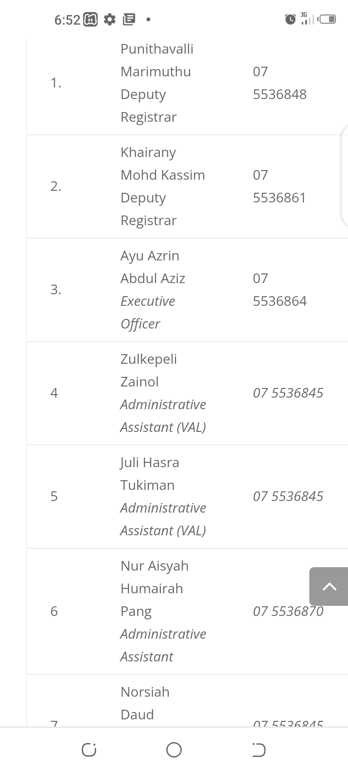Tap the Home navigation button
Viewport: 348px width, 773px height.
[174, 750]
